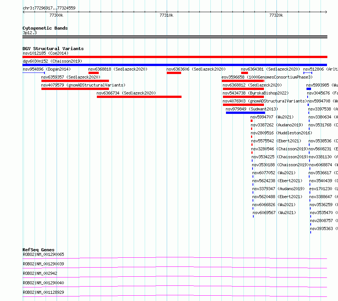
Task: Select nsv6077052 (Wu2021) label
Action: pyautogui.click(x=274, y=173)
